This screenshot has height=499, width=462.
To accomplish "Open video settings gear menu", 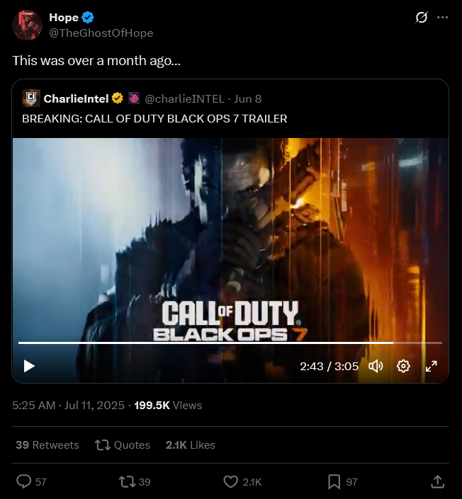I will [403, 366].
